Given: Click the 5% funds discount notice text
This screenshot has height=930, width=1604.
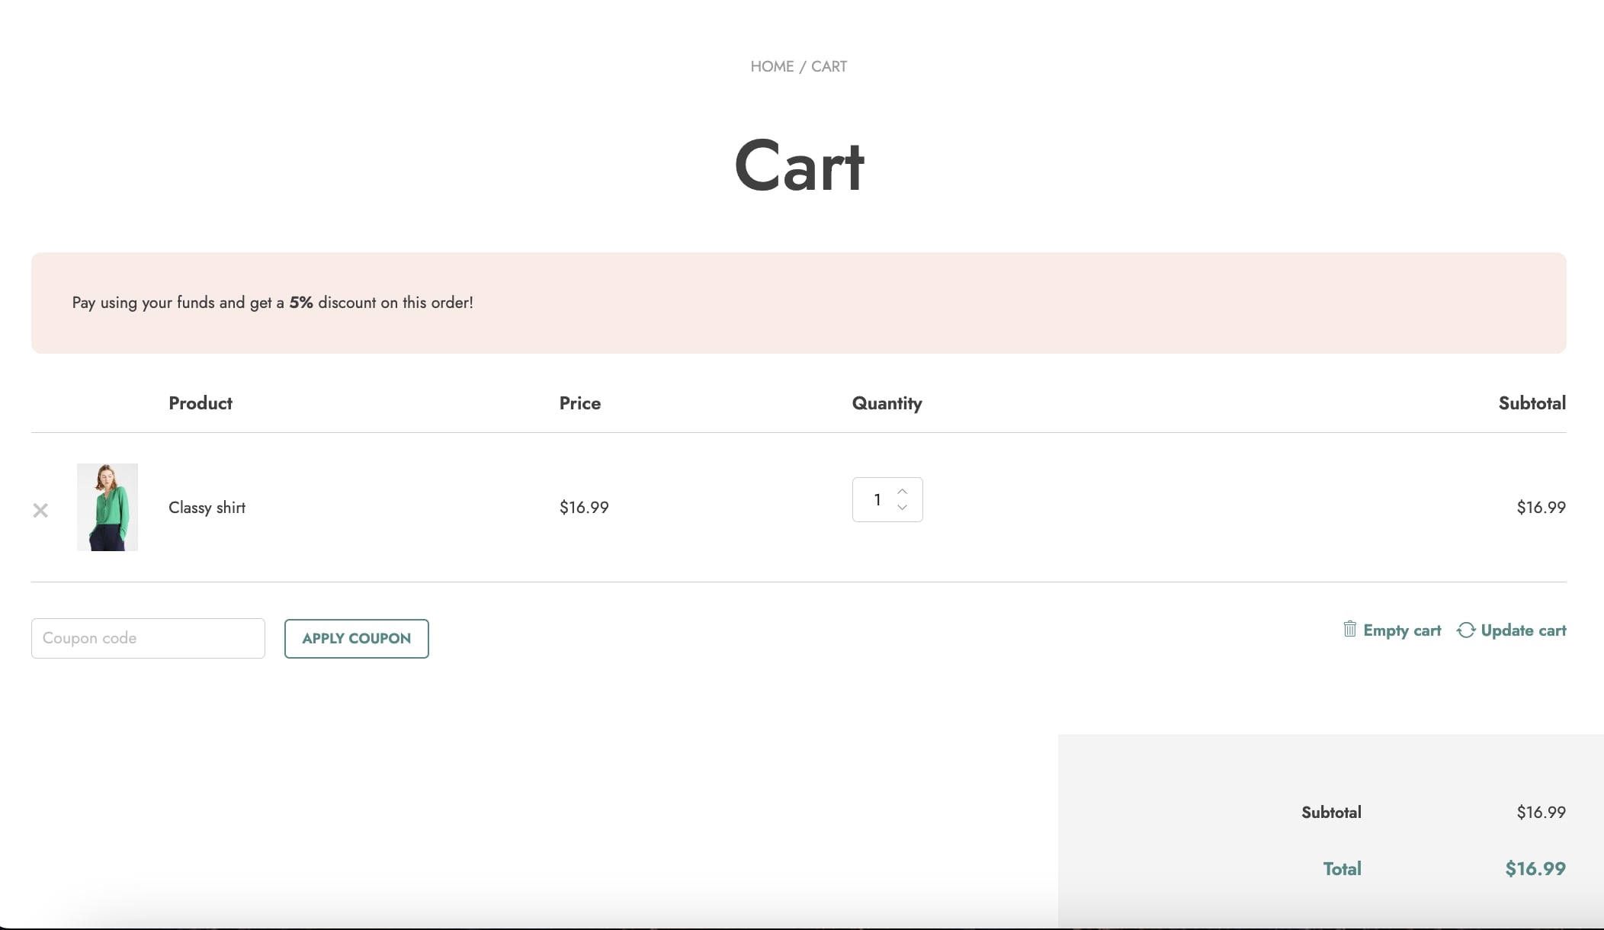Looking at the screenshot, I should (272, 303).
